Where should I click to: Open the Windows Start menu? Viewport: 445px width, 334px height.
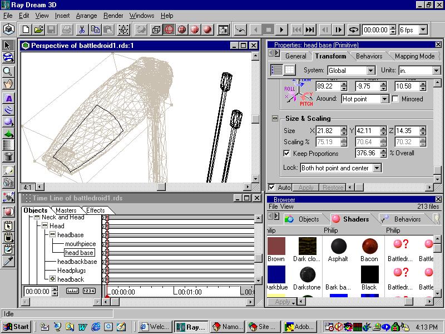tap(17, 327)
